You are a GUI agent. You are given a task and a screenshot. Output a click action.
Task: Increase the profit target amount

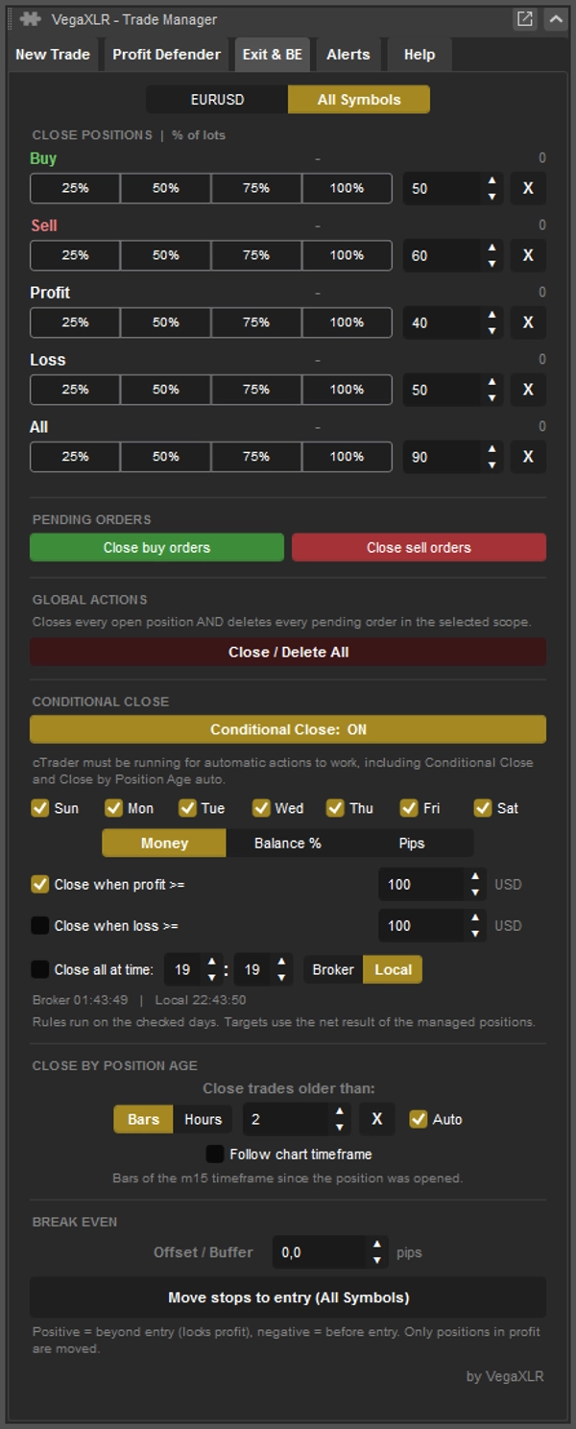(475, 876)
